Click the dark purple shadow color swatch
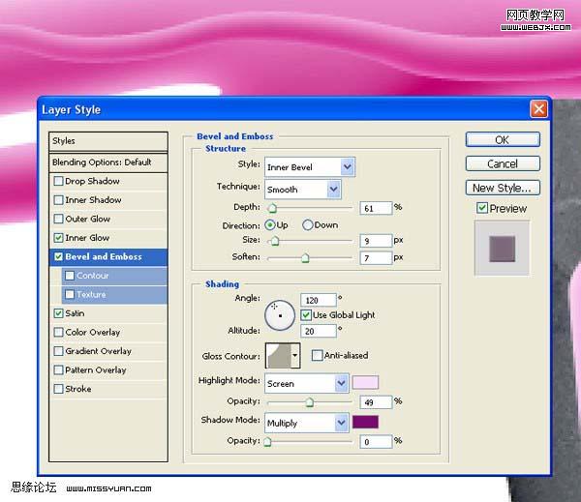 tap(365, 422)
